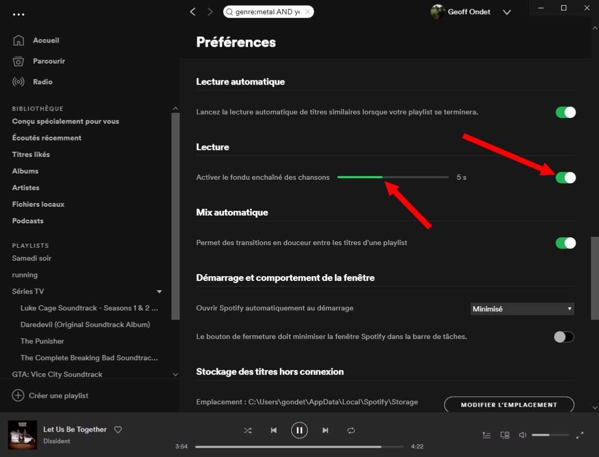Image resolution: width=599 pixels, height=457 pixels.
Task: Open Podcasts in the library
Action: pyautogui.click(x=27, y=221)
